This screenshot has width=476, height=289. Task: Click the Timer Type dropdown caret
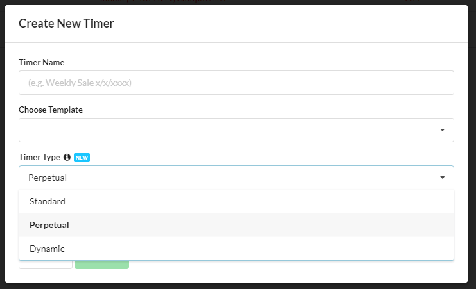click(443, 178)
